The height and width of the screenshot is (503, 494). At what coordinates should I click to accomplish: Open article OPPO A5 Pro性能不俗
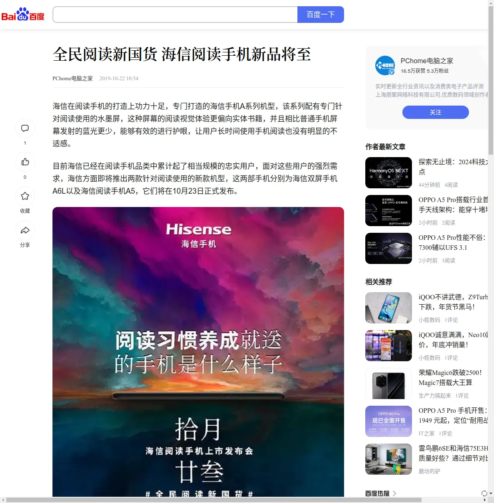(x=452, y=242)
